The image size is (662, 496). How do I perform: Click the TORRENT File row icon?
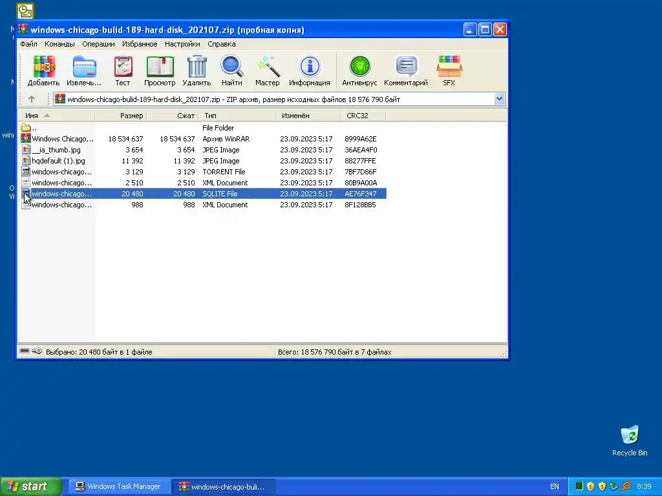[26, 172]
